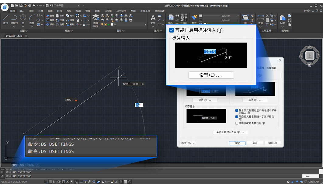This screenshot has height=187, width=323.
Task: Switch to the 管理 ribbon tab
Action: (88, 11)
